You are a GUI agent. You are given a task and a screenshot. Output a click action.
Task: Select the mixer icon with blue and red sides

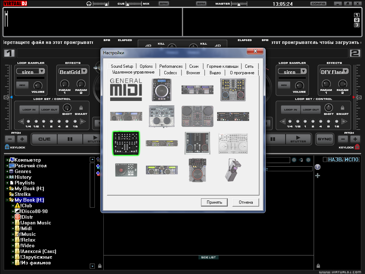pyautogui.click(x=197, y=143)
